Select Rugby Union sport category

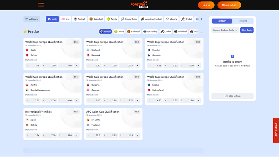(128, 19)
